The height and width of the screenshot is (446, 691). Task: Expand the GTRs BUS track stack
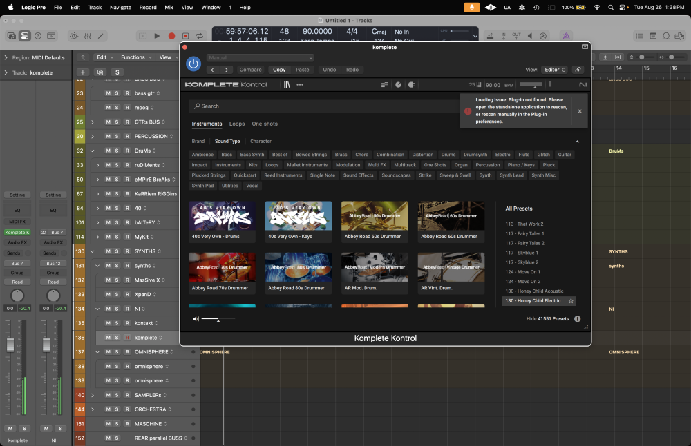(93, 122)
